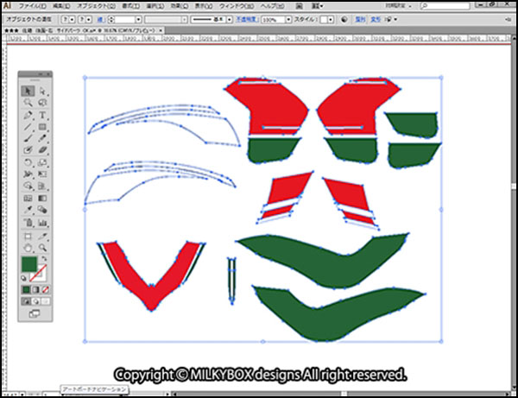Change Screen Mode at toolbox bottom

point(35,313)
